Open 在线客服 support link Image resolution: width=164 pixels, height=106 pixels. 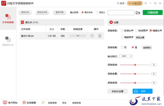click(x=29, y=103)
